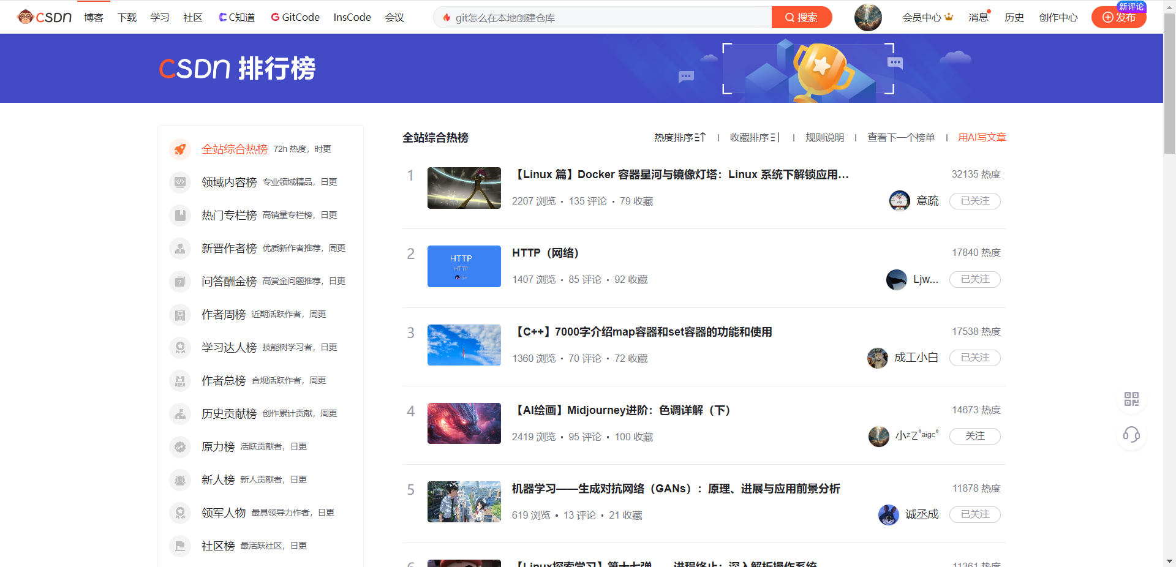Open 博客 in top navigation
The width and height of the screenshot is (1176, 567).
click(94, 17)
